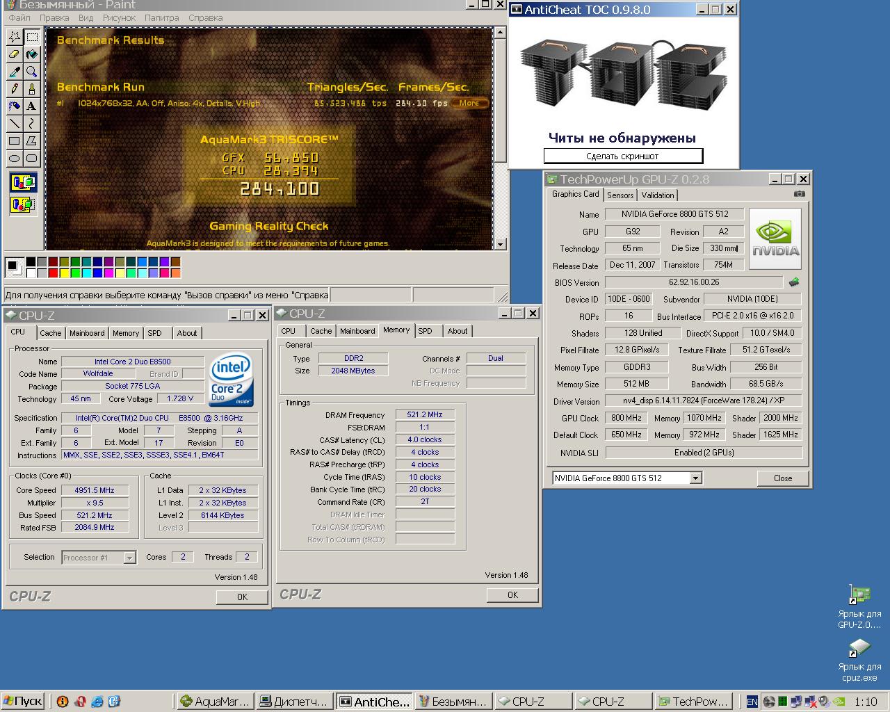This screenshot has height=712, width=890.
Task: Activate the color picker eyedropper tool
Action: [x=14, y=72]
